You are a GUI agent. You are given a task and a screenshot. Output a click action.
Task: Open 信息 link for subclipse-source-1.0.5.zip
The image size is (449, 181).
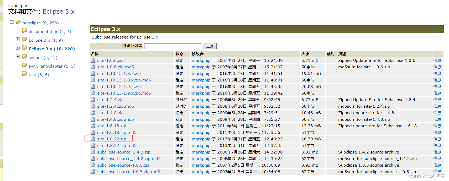click(437, 165)
